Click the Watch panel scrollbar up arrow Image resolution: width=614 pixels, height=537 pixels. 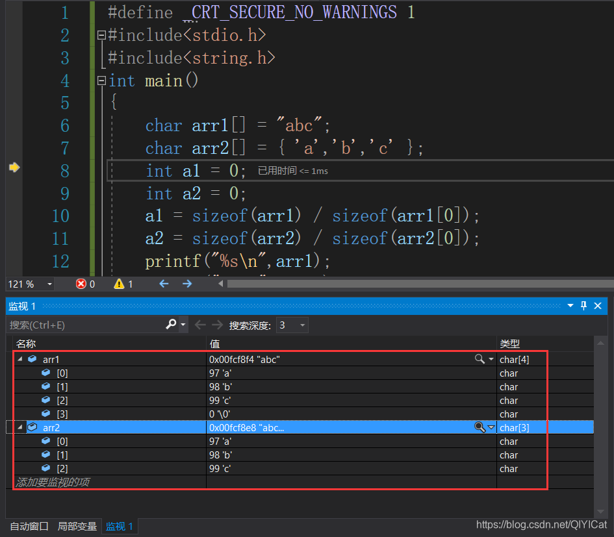tap(601, 343)
